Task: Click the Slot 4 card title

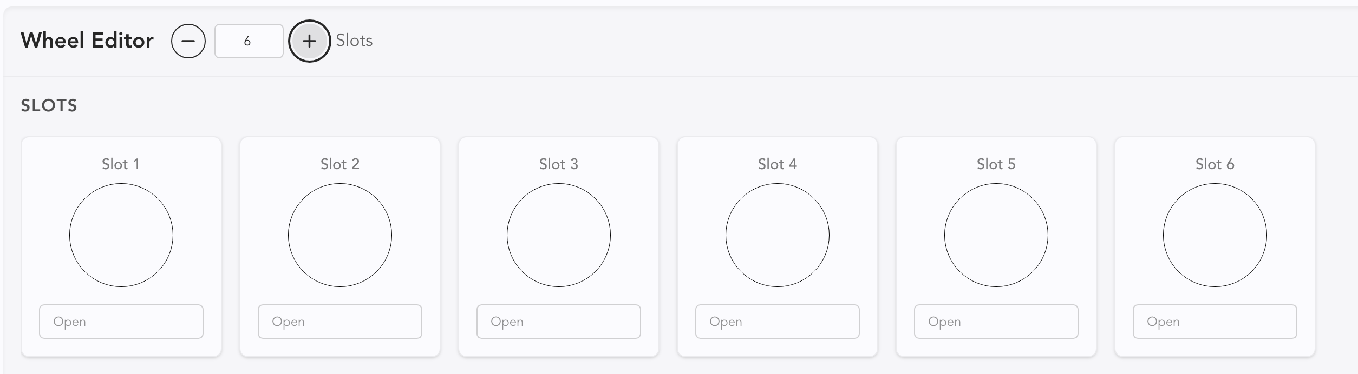Action: click(x=778, y=164)
